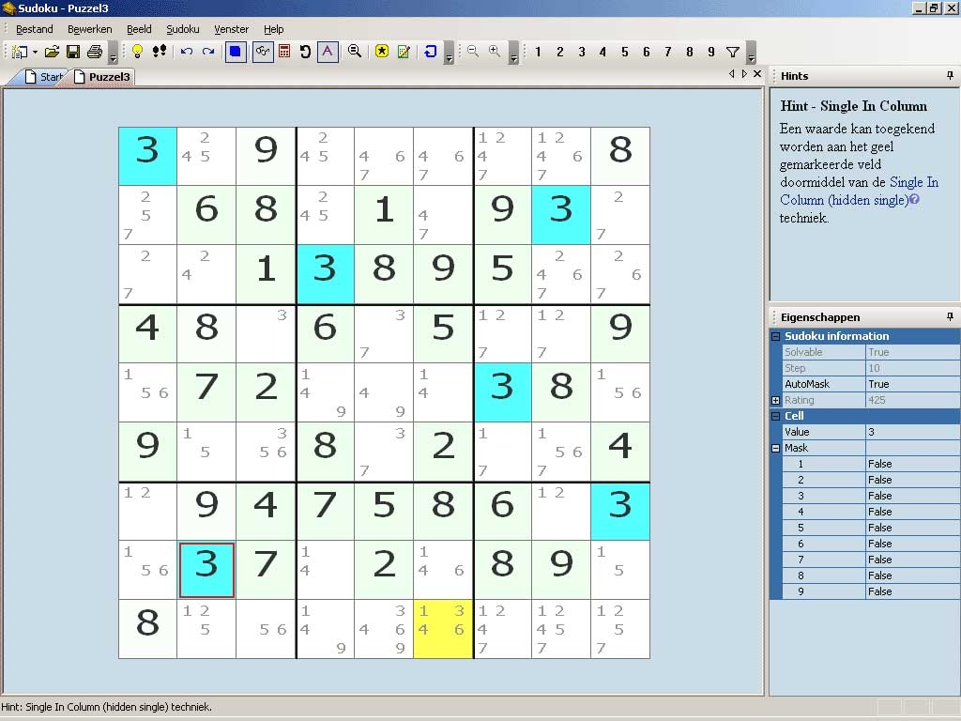Select digit 5 on the number toolbar

tap(625, 52)
